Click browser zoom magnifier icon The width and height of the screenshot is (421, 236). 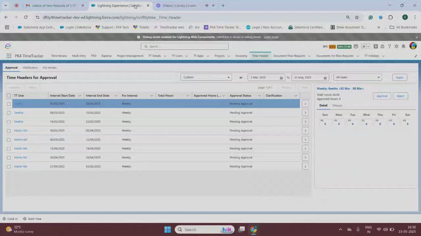348,17
